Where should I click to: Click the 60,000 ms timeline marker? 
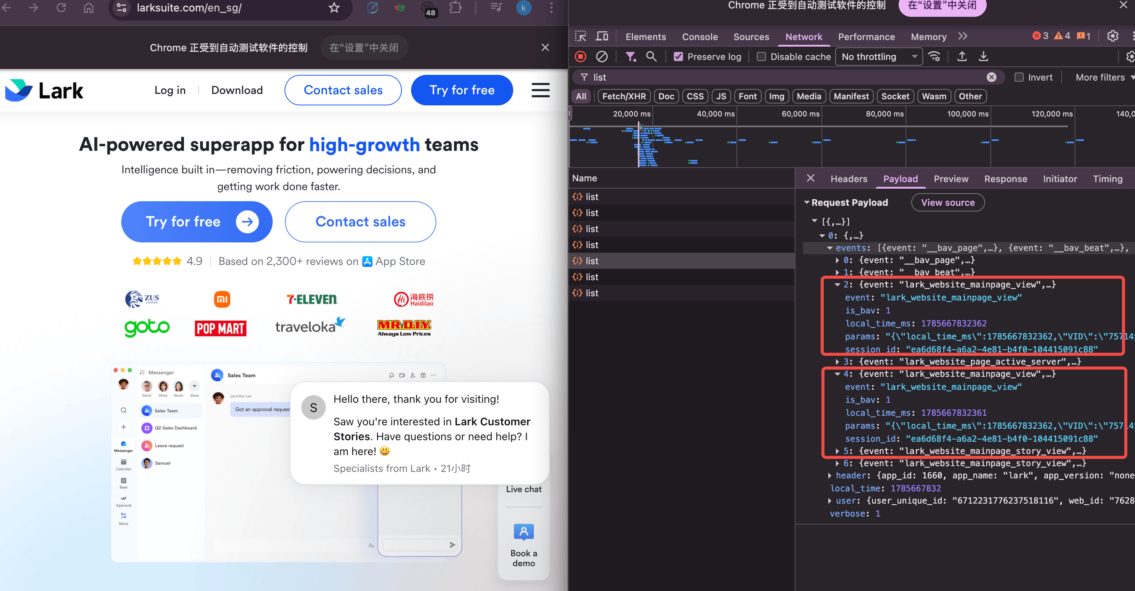click(800, 114)
